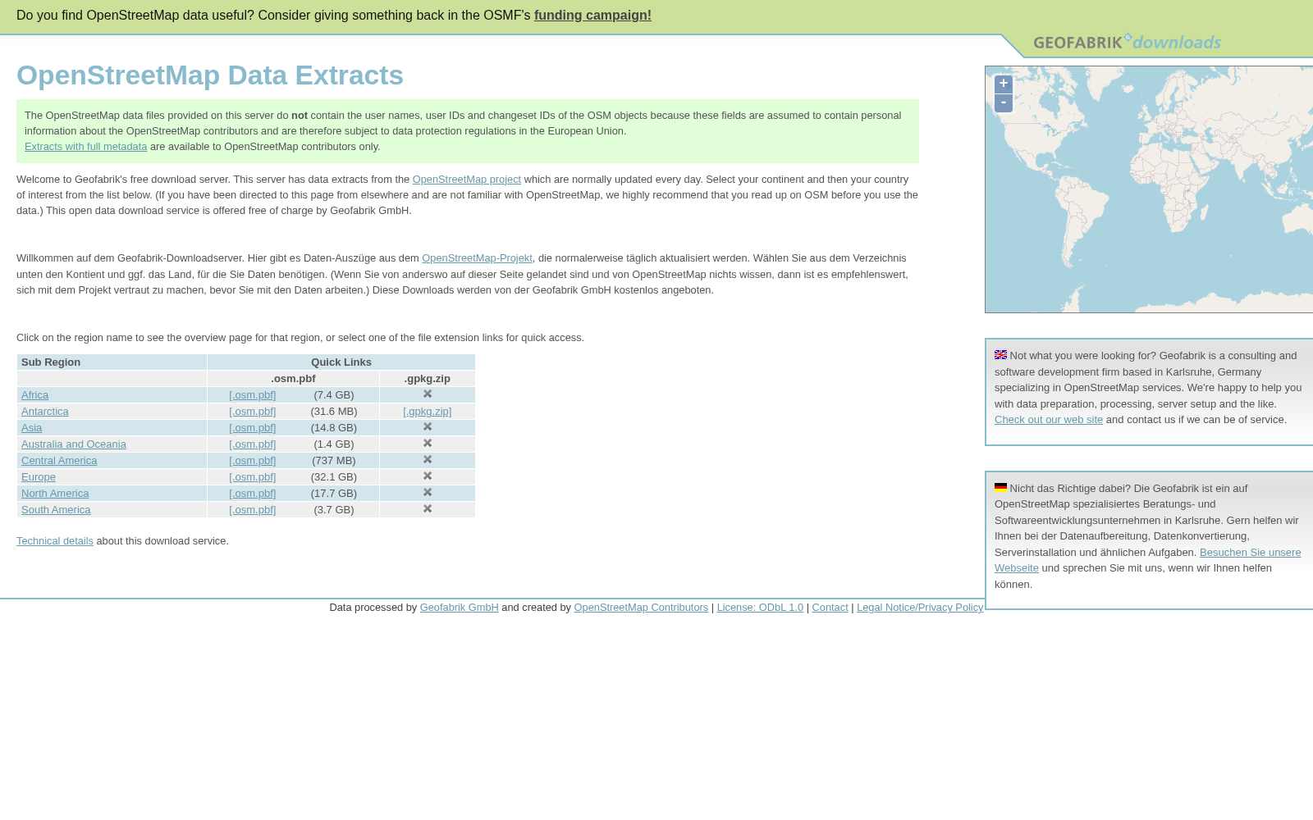
Task: Click Antarctica's (31.6 MB) size cell
Action: (334, 412)
